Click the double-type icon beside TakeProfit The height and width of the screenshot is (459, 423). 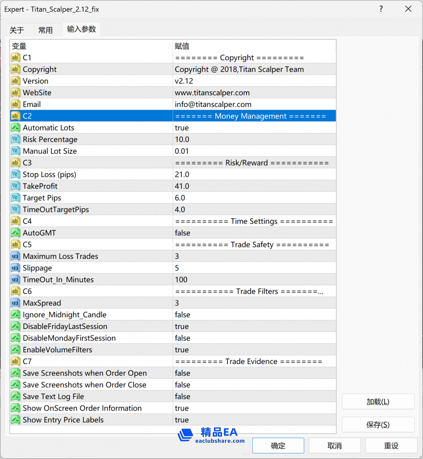pyautogui.click(x=16, y=186)
